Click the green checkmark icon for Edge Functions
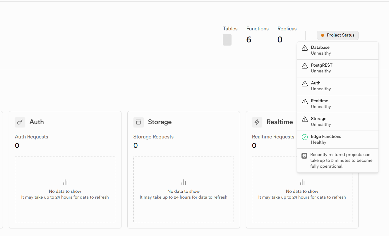Viewport: 389px width, 236px height. 305,137
